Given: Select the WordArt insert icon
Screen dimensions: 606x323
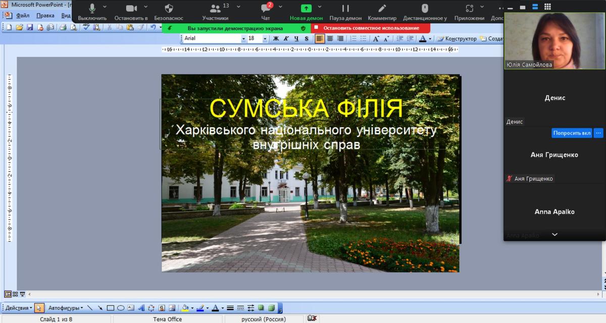Looking at the screenshot, I should (141, 308).
